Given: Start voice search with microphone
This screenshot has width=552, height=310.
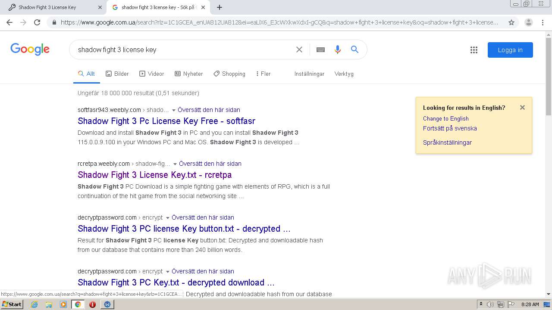Looking at the screenshot, I should pyautogui.click(x=338, y=50).
